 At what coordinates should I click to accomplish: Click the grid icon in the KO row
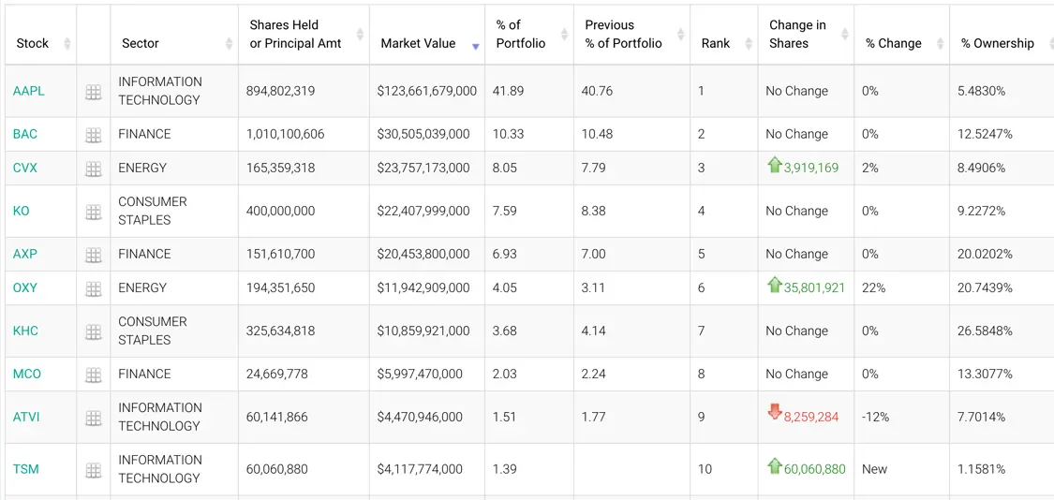94,212
